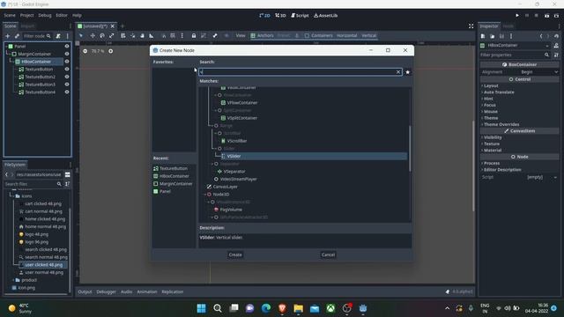Screen dimensions: 564x317
Task: Toggle visibility eye for Panel node
Action: point(67,47)
